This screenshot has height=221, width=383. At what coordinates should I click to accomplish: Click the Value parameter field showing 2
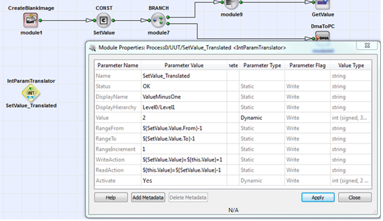(183, 118)
